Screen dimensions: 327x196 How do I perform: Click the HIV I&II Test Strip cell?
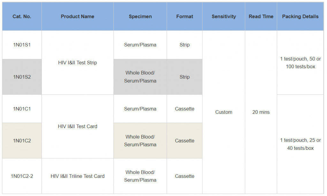click(77, 63)
